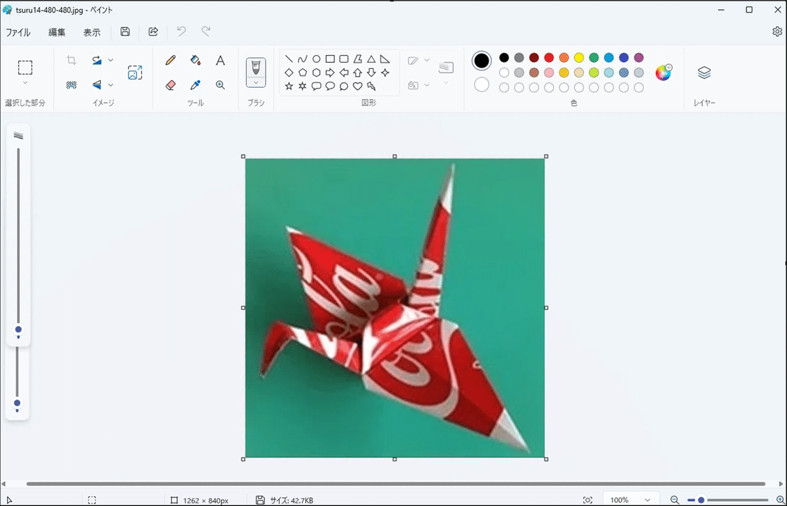Image resolution: width=787 pixels, height=506 pixels.
Task: Select the secondary white color circle
Action: coord(481,85)
